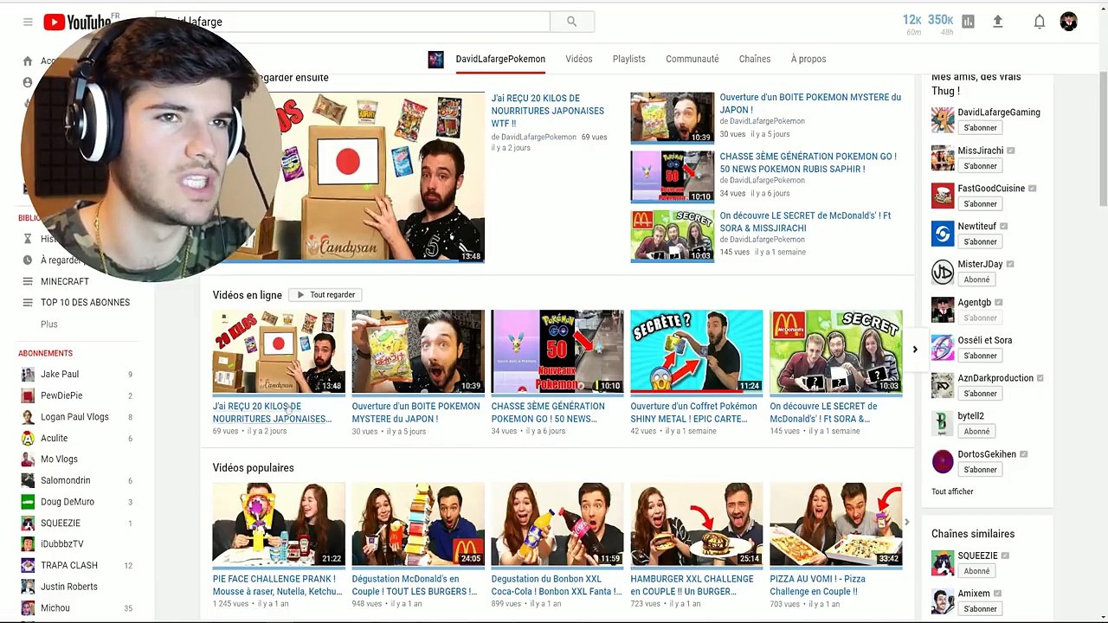Subscribe to MissJirachi with S'abonner
Screen dimensions: 1108x623
[x=981, y=166]
